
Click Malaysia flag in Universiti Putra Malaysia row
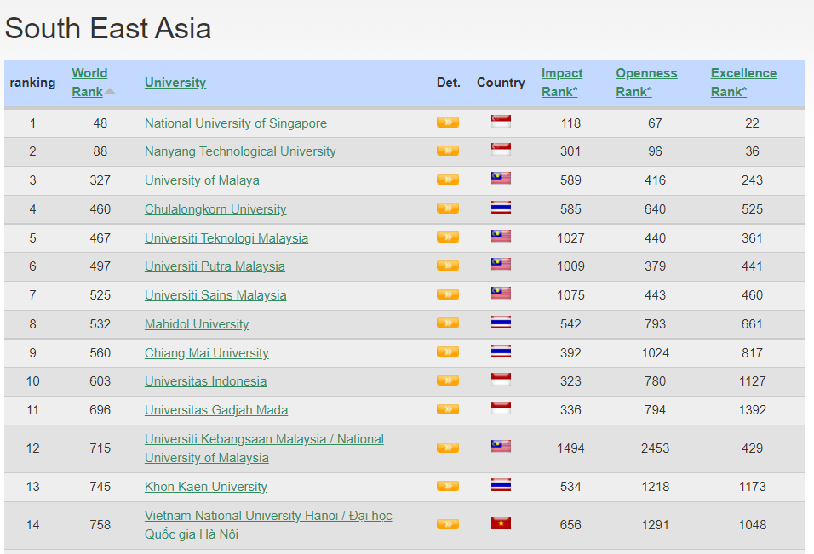(501, 266)
